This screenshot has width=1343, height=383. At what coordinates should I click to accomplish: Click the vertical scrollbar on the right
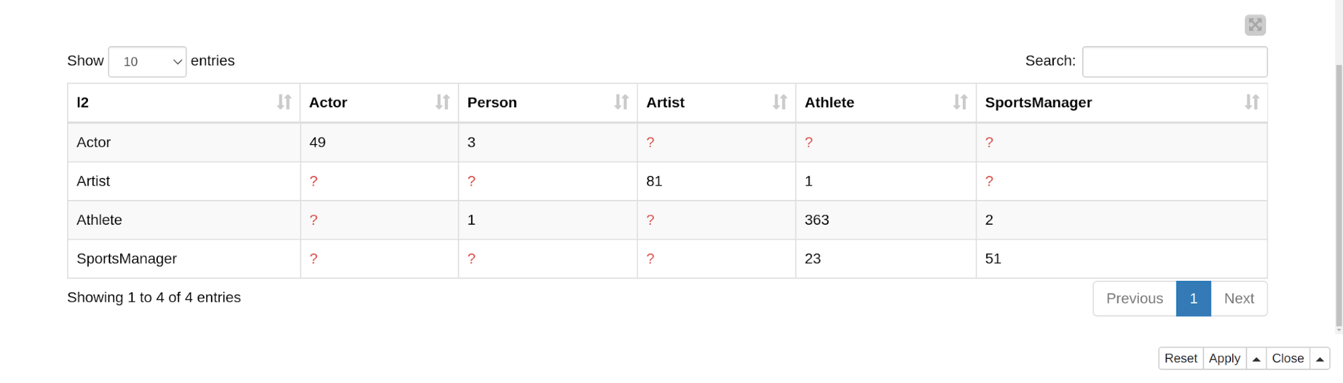(1339, 195)
